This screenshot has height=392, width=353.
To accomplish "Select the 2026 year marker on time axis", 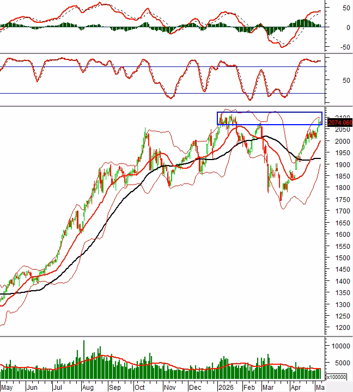I will point(226,388).
